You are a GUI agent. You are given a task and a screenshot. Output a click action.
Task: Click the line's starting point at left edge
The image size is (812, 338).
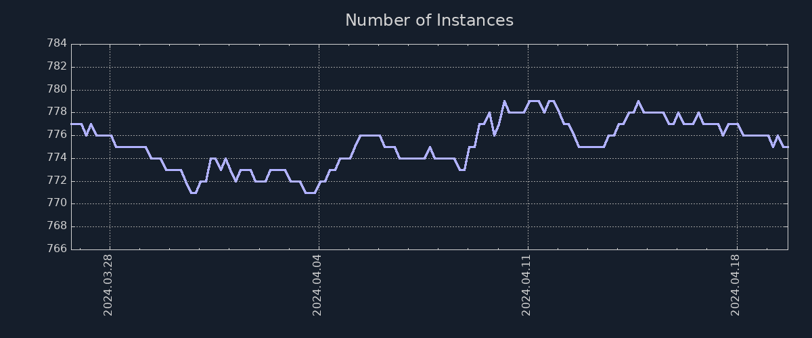72,124
